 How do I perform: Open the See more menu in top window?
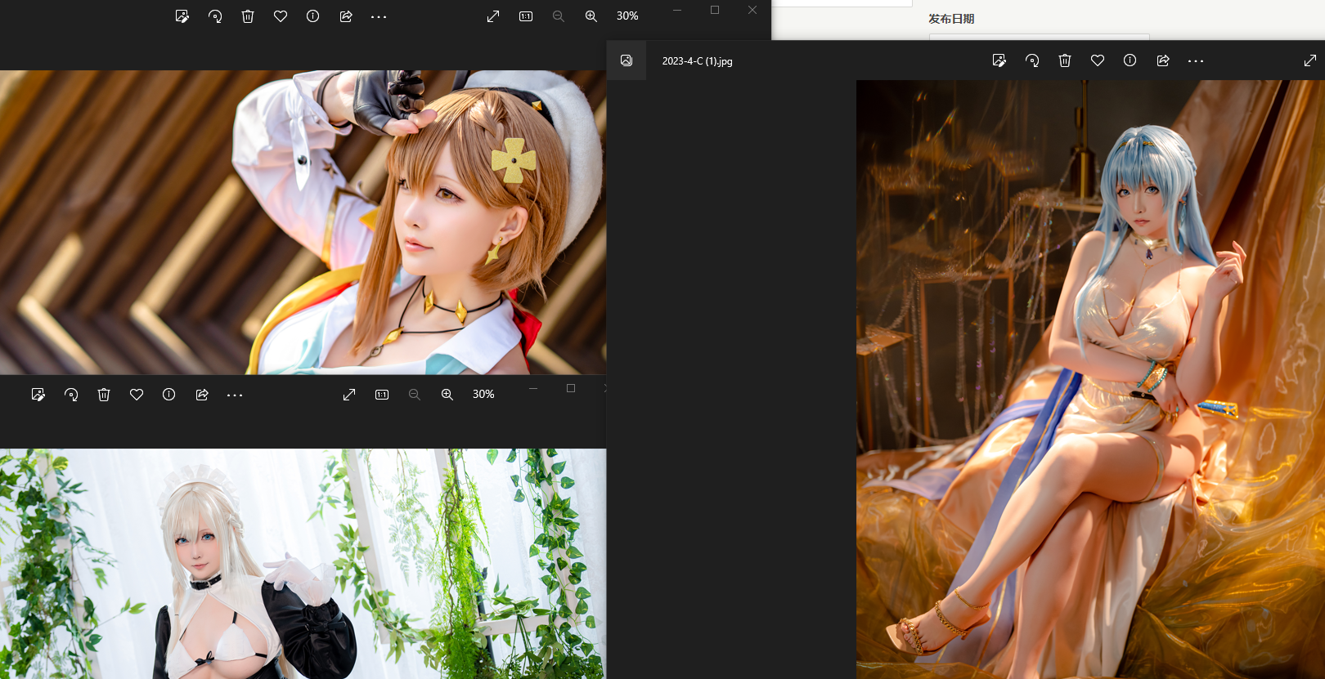point(379,16)
